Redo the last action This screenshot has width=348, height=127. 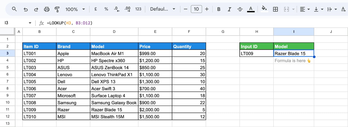pyautogui.click(x=36, y=9)
